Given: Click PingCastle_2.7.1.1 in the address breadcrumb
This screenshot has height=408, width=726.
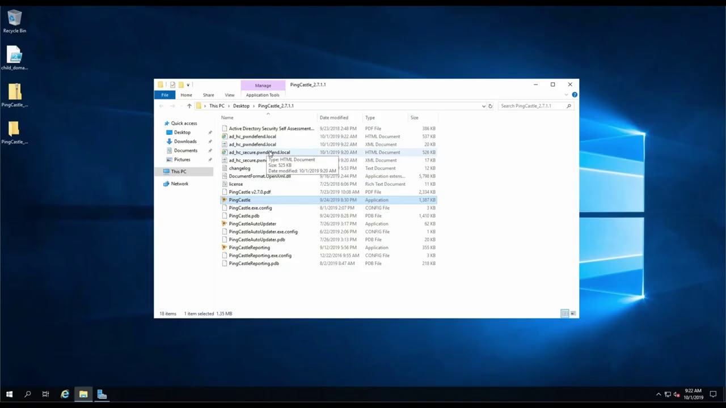Looking at the screenshot, I should pos(276,106).
